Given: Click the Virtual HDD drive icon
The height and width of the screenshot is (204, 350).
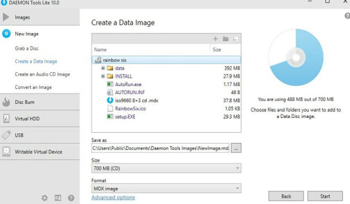Looking at the screenshot, I should point(6,118).
